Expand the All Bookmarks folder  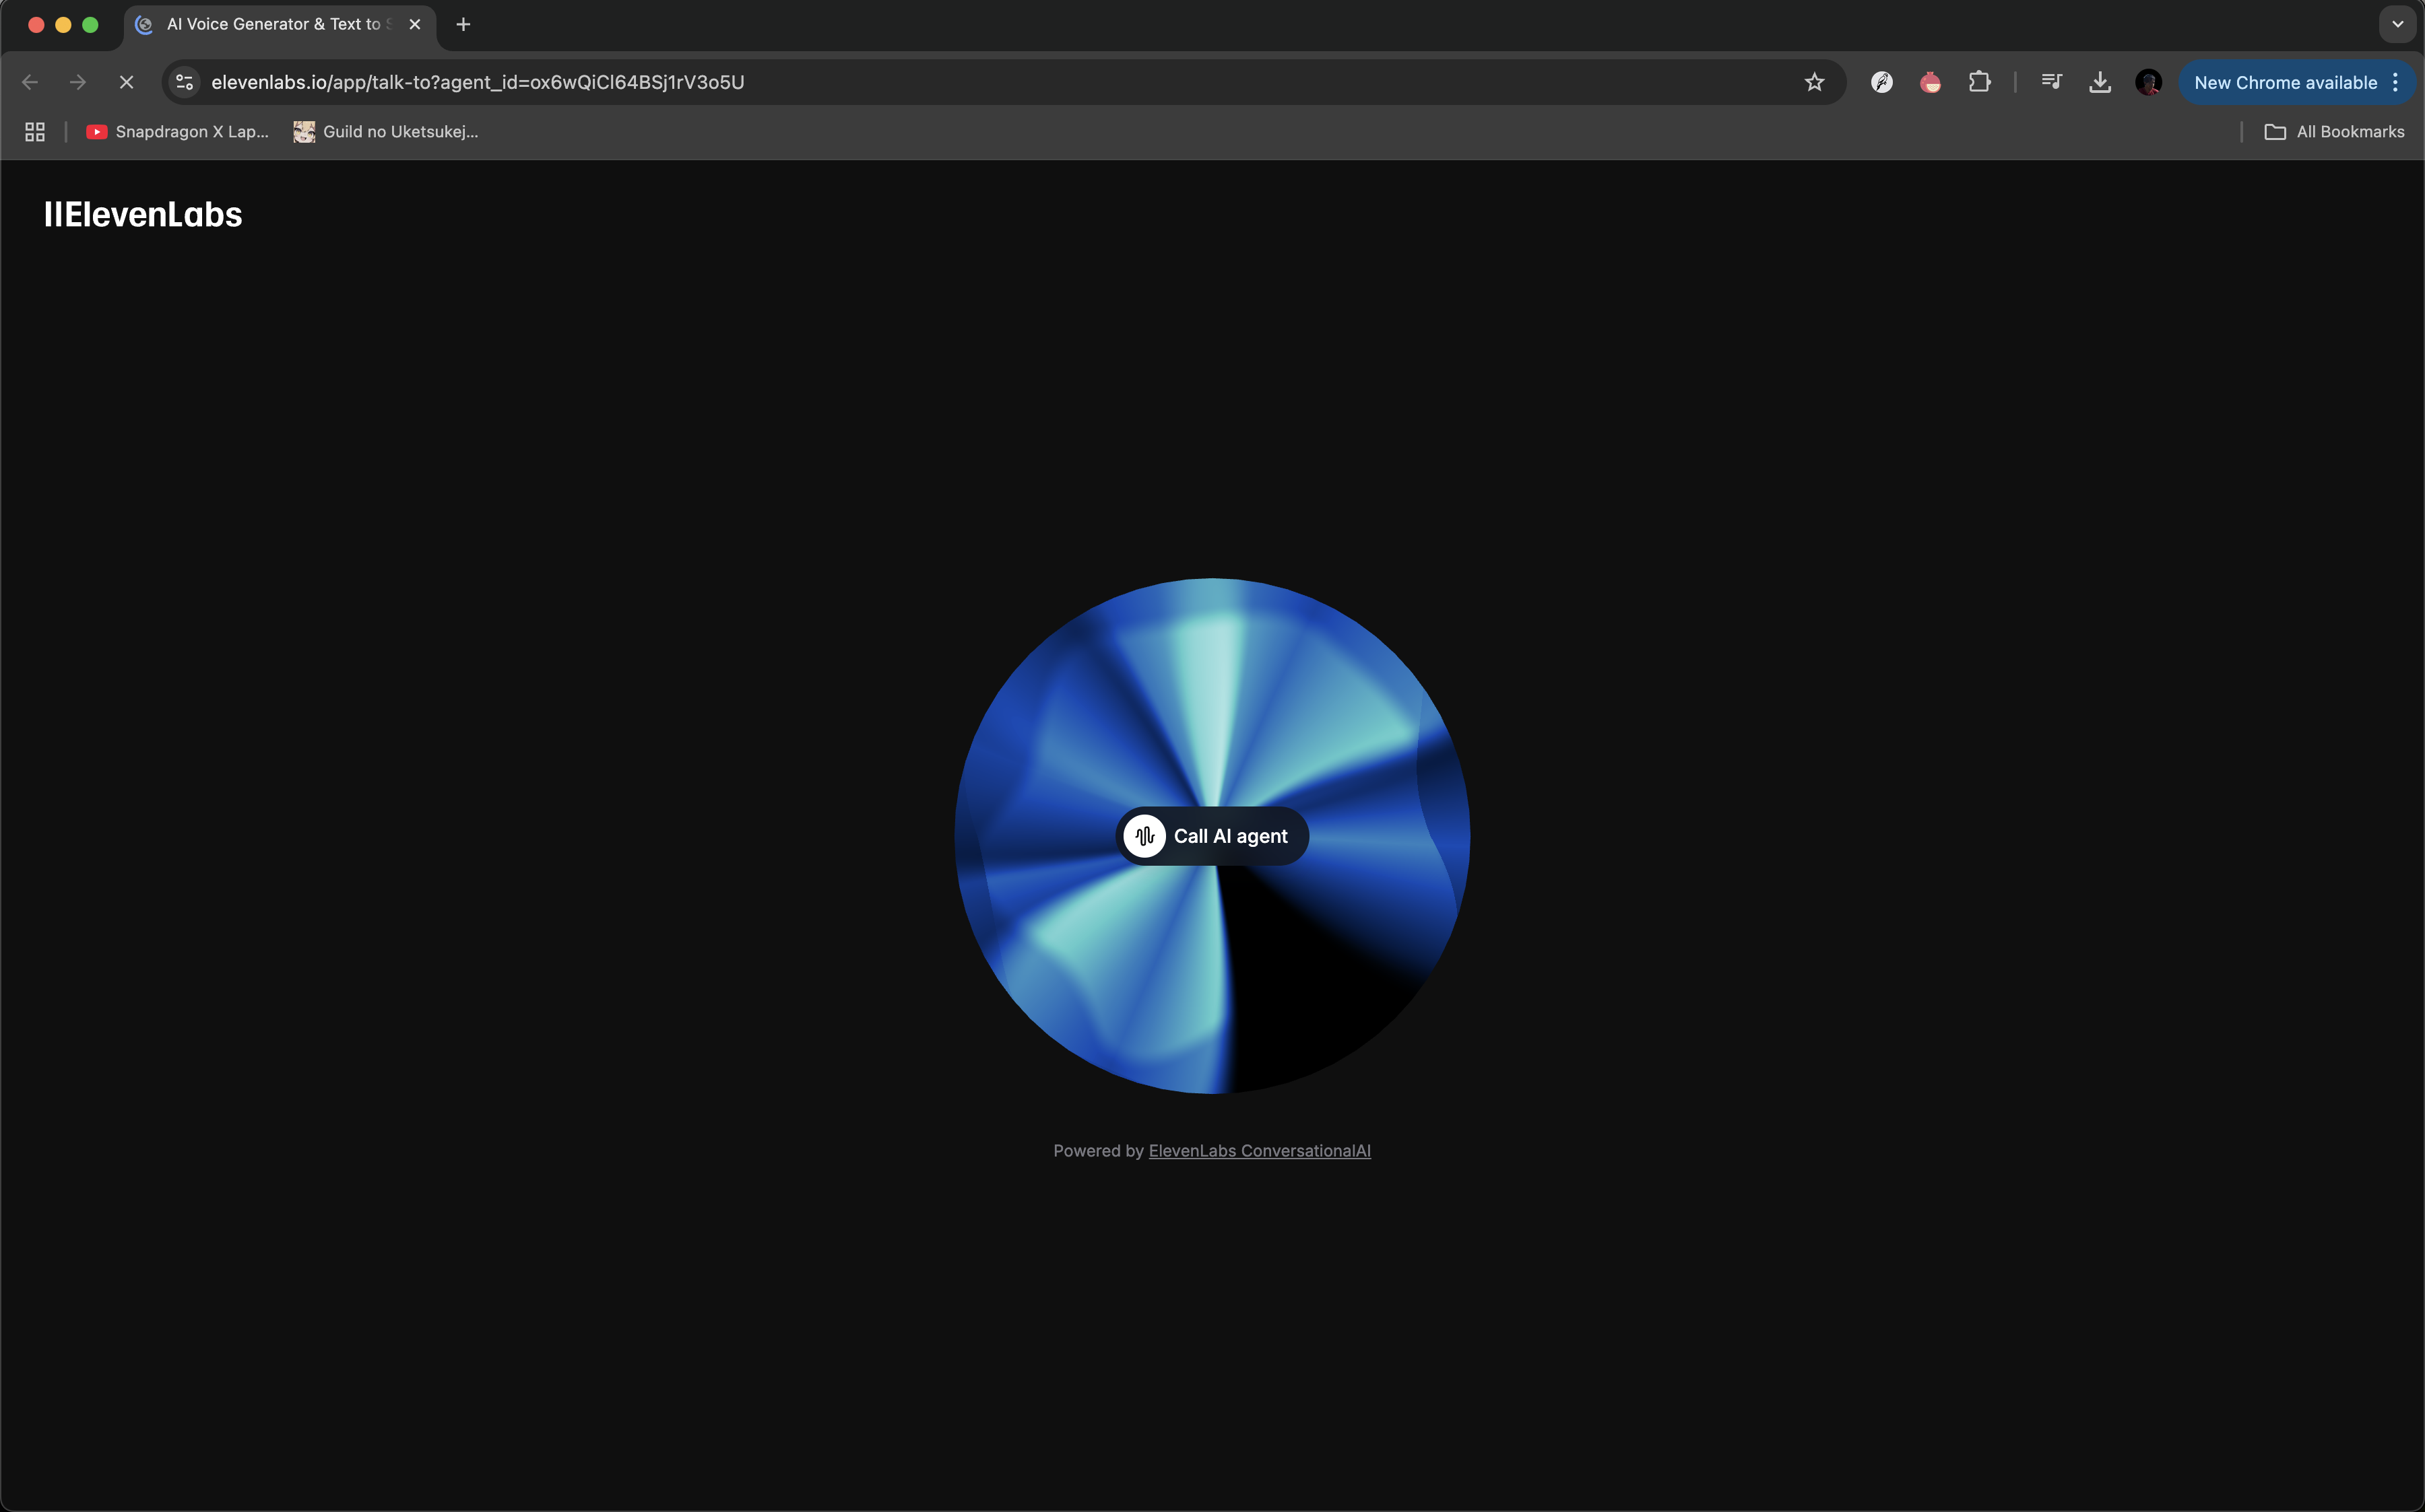coord(2334,132)
